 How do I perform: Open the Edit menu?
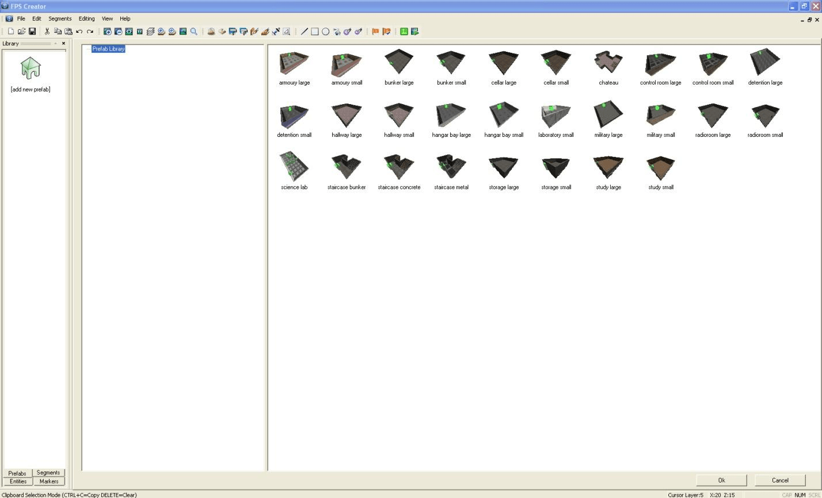pyautogui.click(x=36, y=18)
